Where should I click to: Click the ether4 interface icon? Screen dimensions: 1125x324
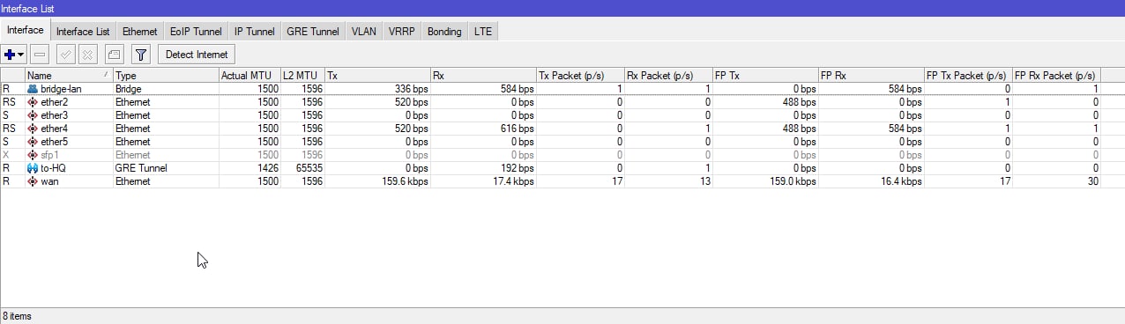tap(33, 129)
